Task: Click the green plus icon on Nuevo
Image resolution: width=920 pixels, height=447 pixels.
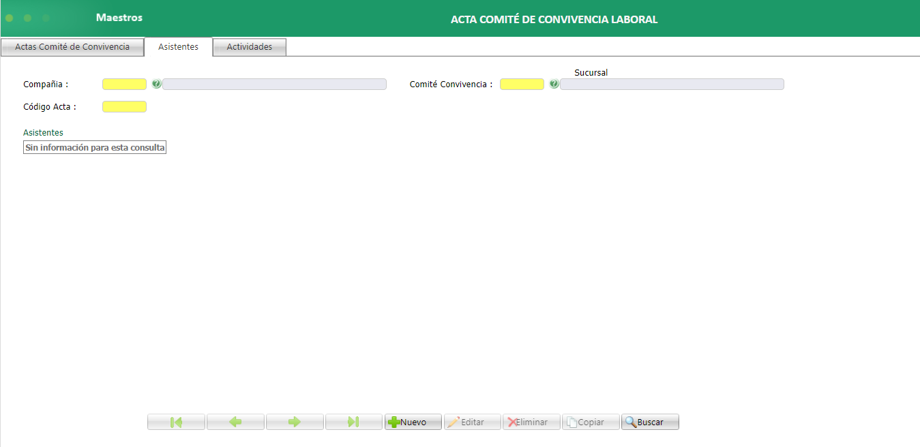Action: (x=395, y=421)
